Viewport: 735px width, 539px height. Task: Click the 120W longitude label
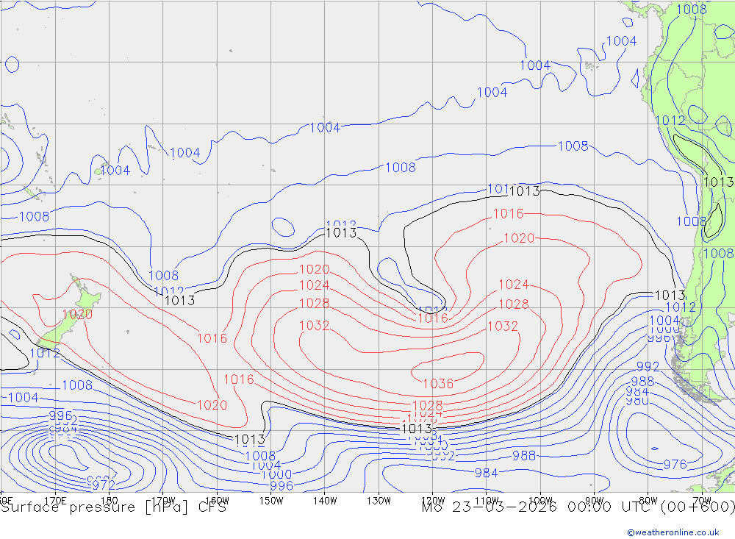pyautogui.click(x=433, y=501)
